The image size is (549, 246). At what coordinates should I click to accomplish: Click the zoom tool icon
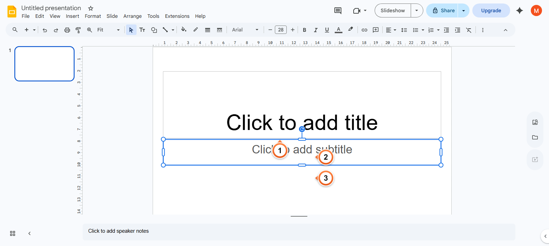click(x=89, y=30)
